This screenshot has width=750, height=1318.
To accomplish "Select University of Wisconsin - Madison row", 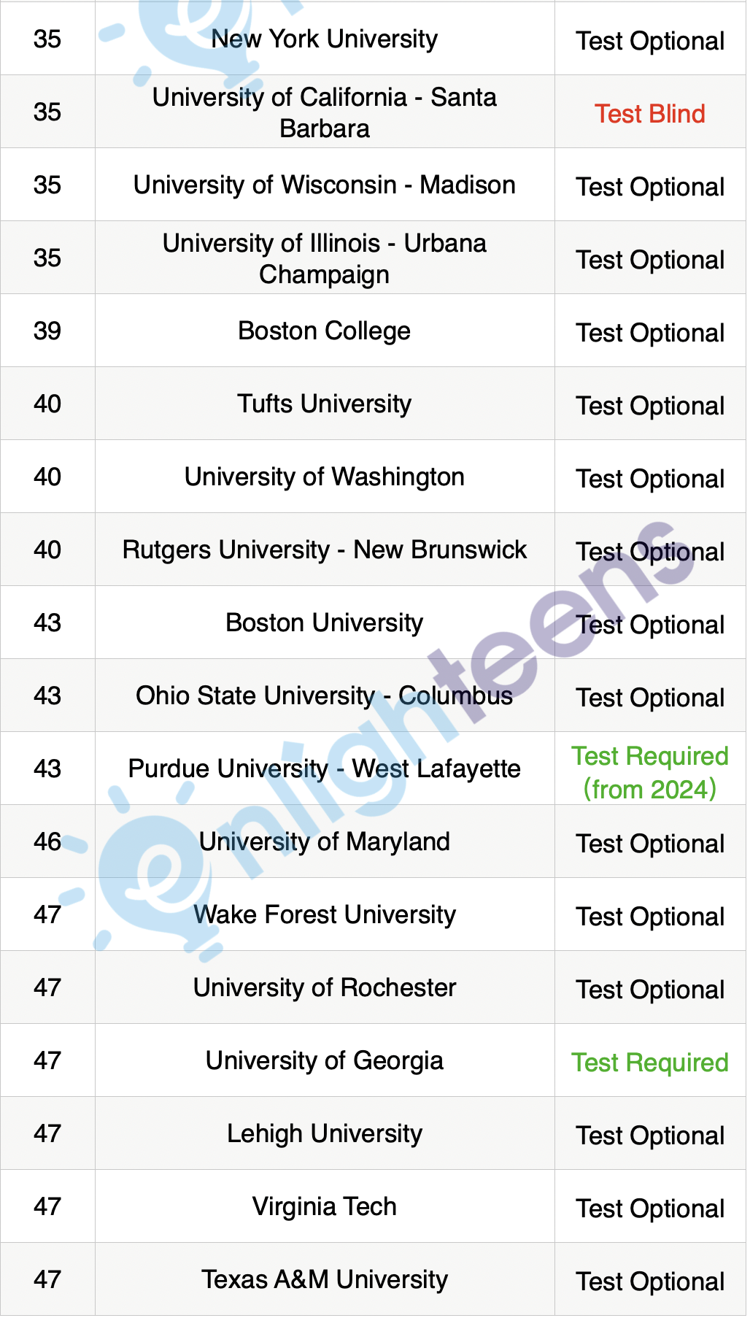I will point(373,185).
